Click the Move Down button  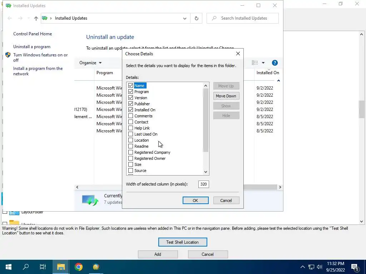click(226, 96)
